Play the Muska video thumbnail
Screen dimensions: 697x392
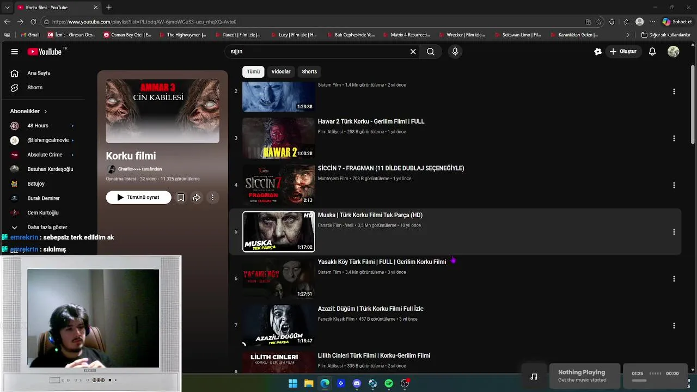tap(279, 232)
